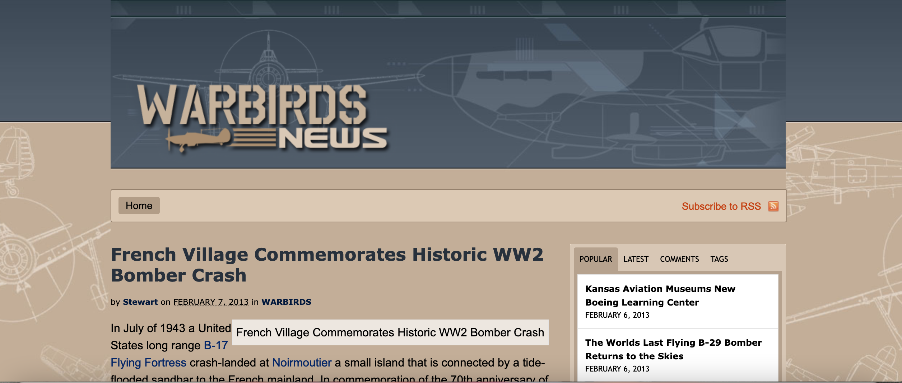
Task: Open the article title French Village Commemorates Crash
Action: [x=327, y=264]
